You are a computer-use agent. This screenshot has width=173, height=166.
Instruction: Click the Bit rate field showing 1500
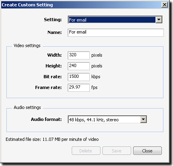79,77
